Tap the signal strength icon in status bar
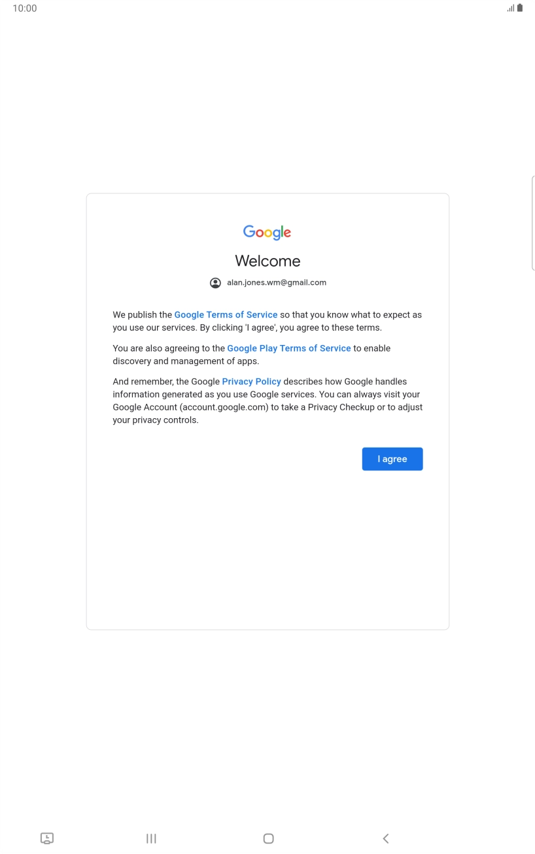This screenshot has height=854, width=535. [509, 8]
